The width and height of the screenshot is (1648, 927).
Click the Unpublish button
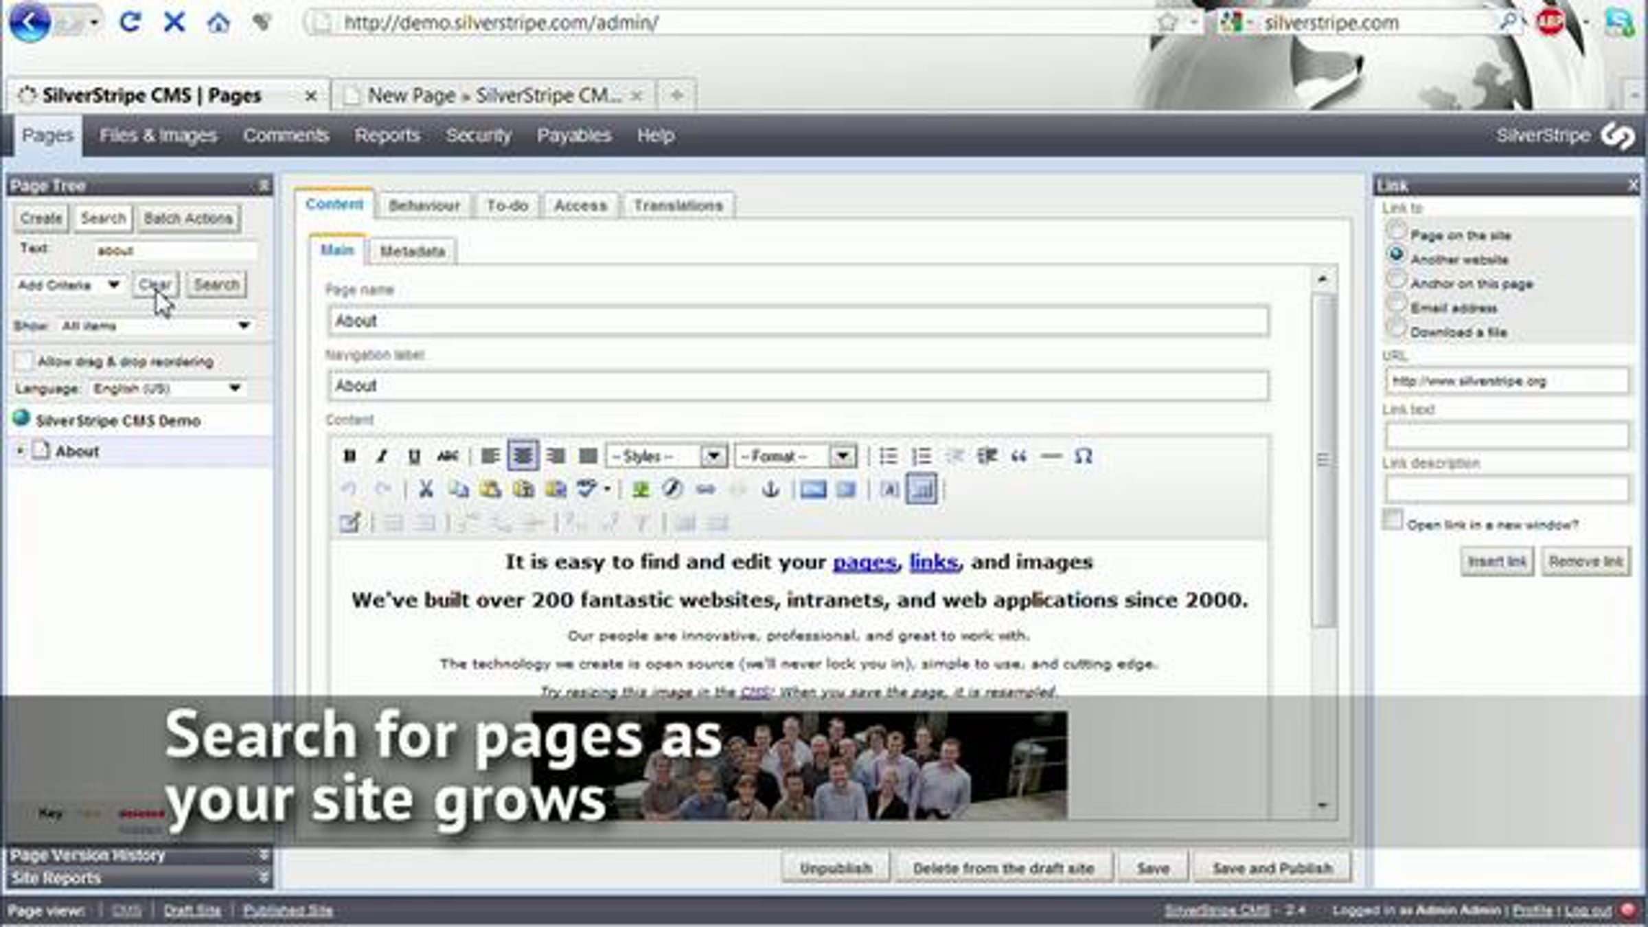tap(836, 868)
